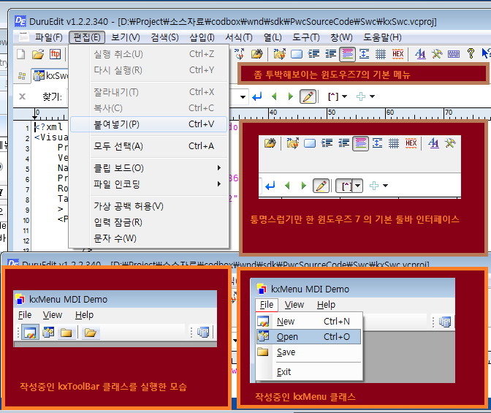Click the small grid icon left of kxSw tab
The height and width of the screenshot is (413, 491).
22,76
